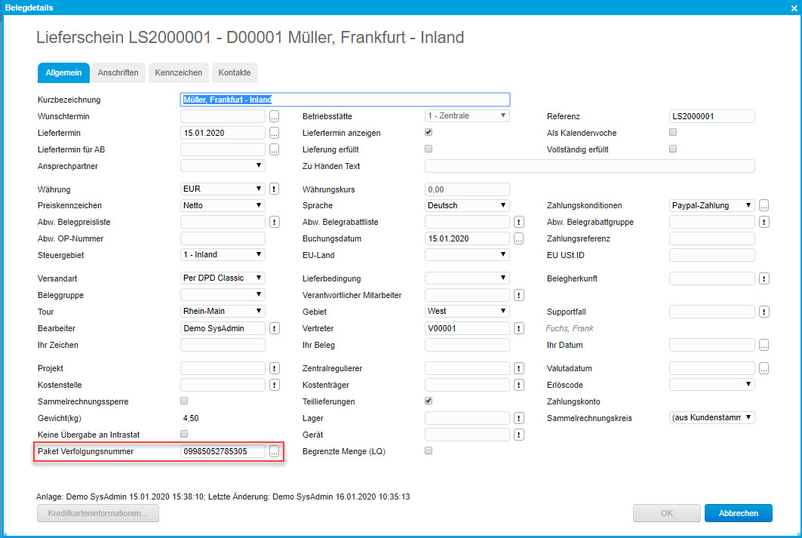
Task: Click the lookup button for Belegherkunft
Action: (764, 278)
